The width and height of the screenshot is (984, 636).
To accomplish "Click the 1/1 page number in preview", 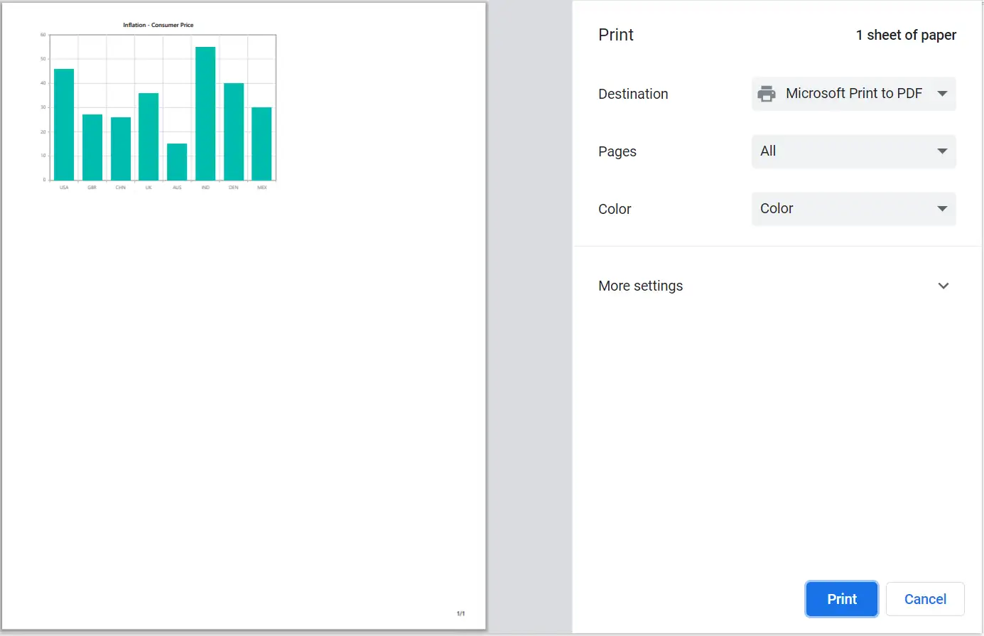I will pyautogui.click(x=460, y=613).
